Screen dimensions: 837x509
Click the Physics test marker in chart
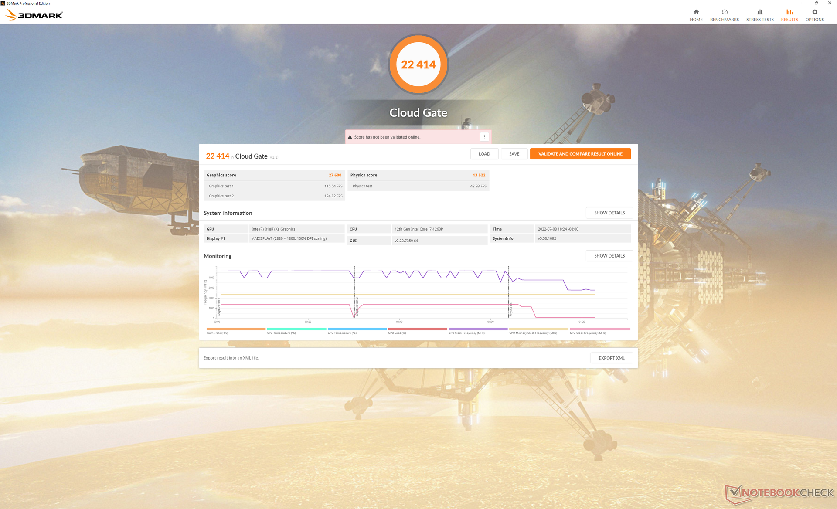(x=510, y=308)
